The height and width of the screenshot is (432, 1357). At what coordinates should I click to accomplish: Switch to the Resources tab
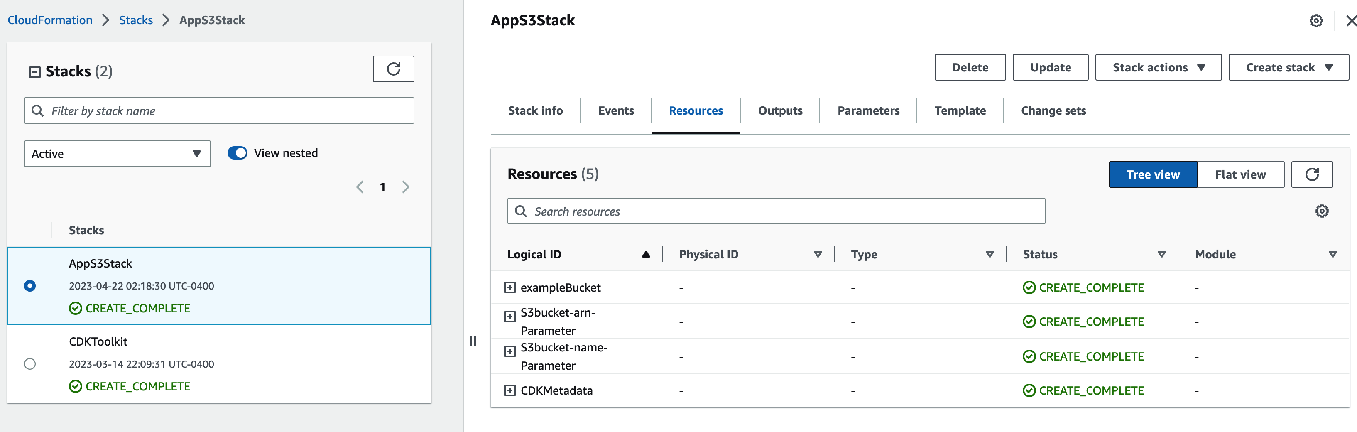pos(696,110)
